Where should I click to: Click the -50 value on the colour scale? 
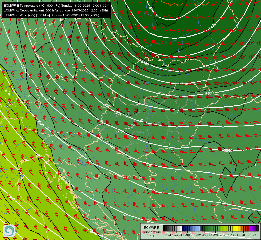[165, 235]
